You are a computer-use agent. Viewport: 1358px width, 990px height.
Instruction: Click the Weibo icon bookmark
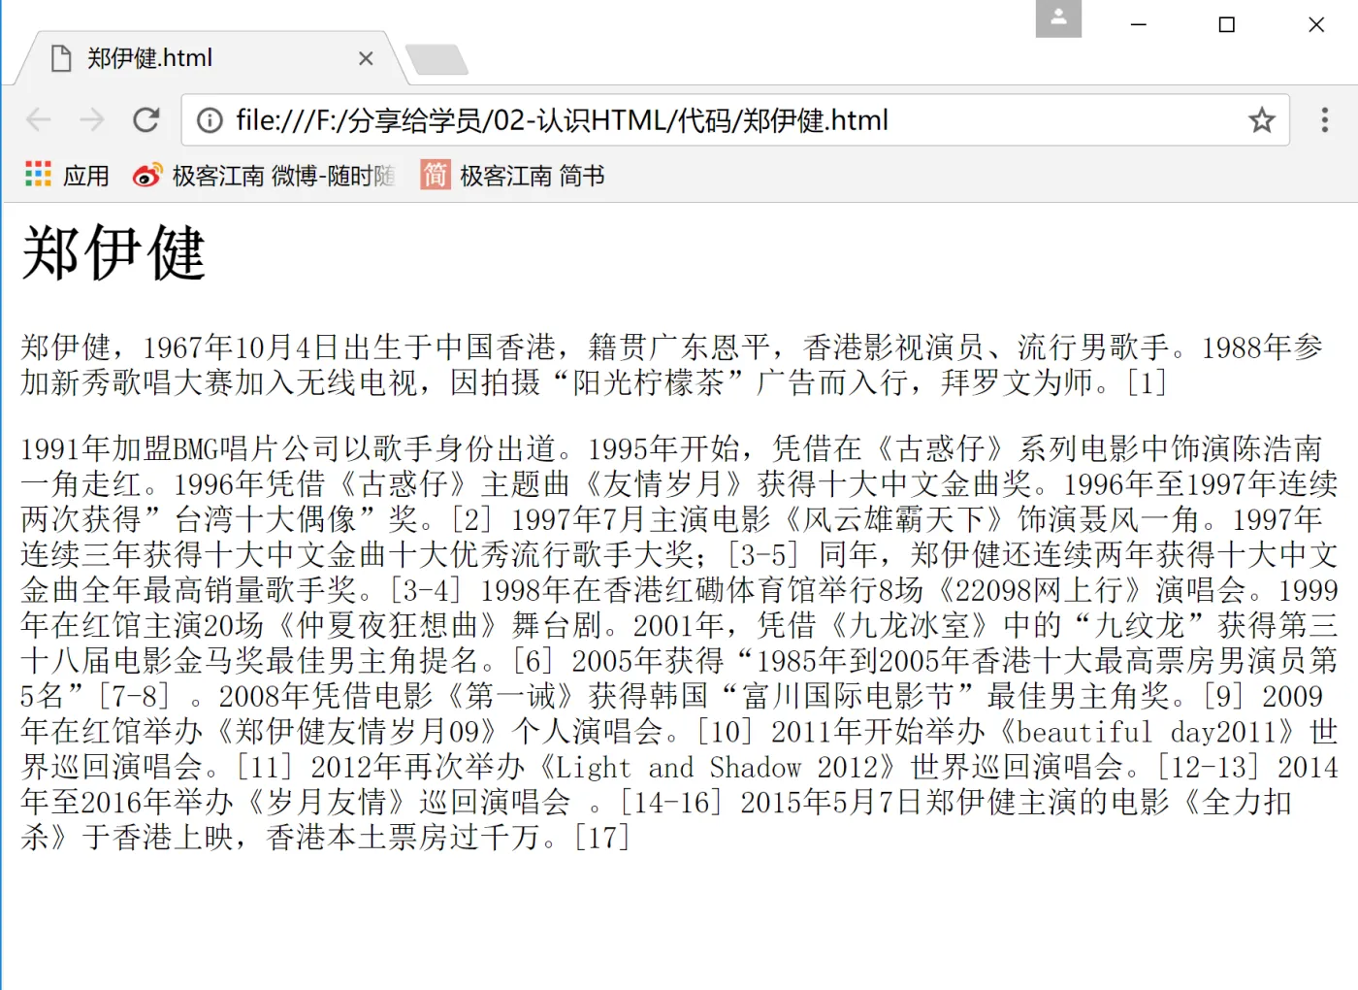(146, 176)
